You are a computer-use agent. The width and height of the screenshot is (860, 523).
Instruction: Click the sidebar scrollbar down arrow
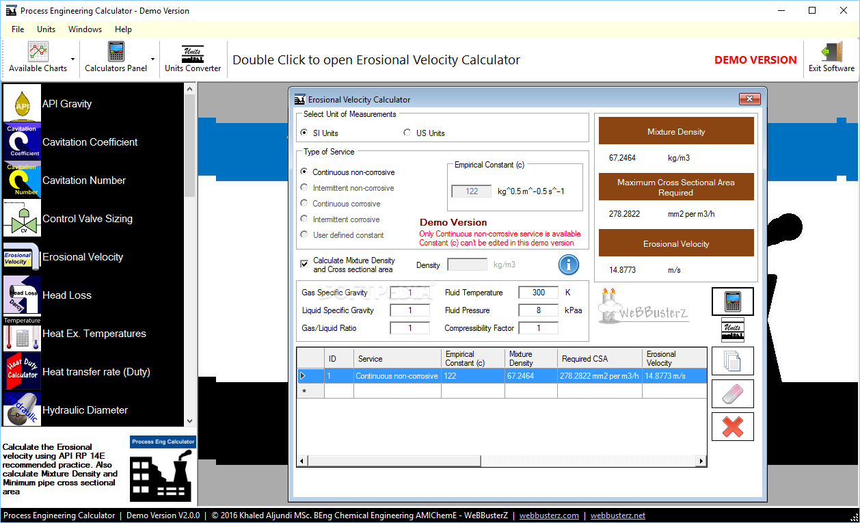tap(190, 420)
